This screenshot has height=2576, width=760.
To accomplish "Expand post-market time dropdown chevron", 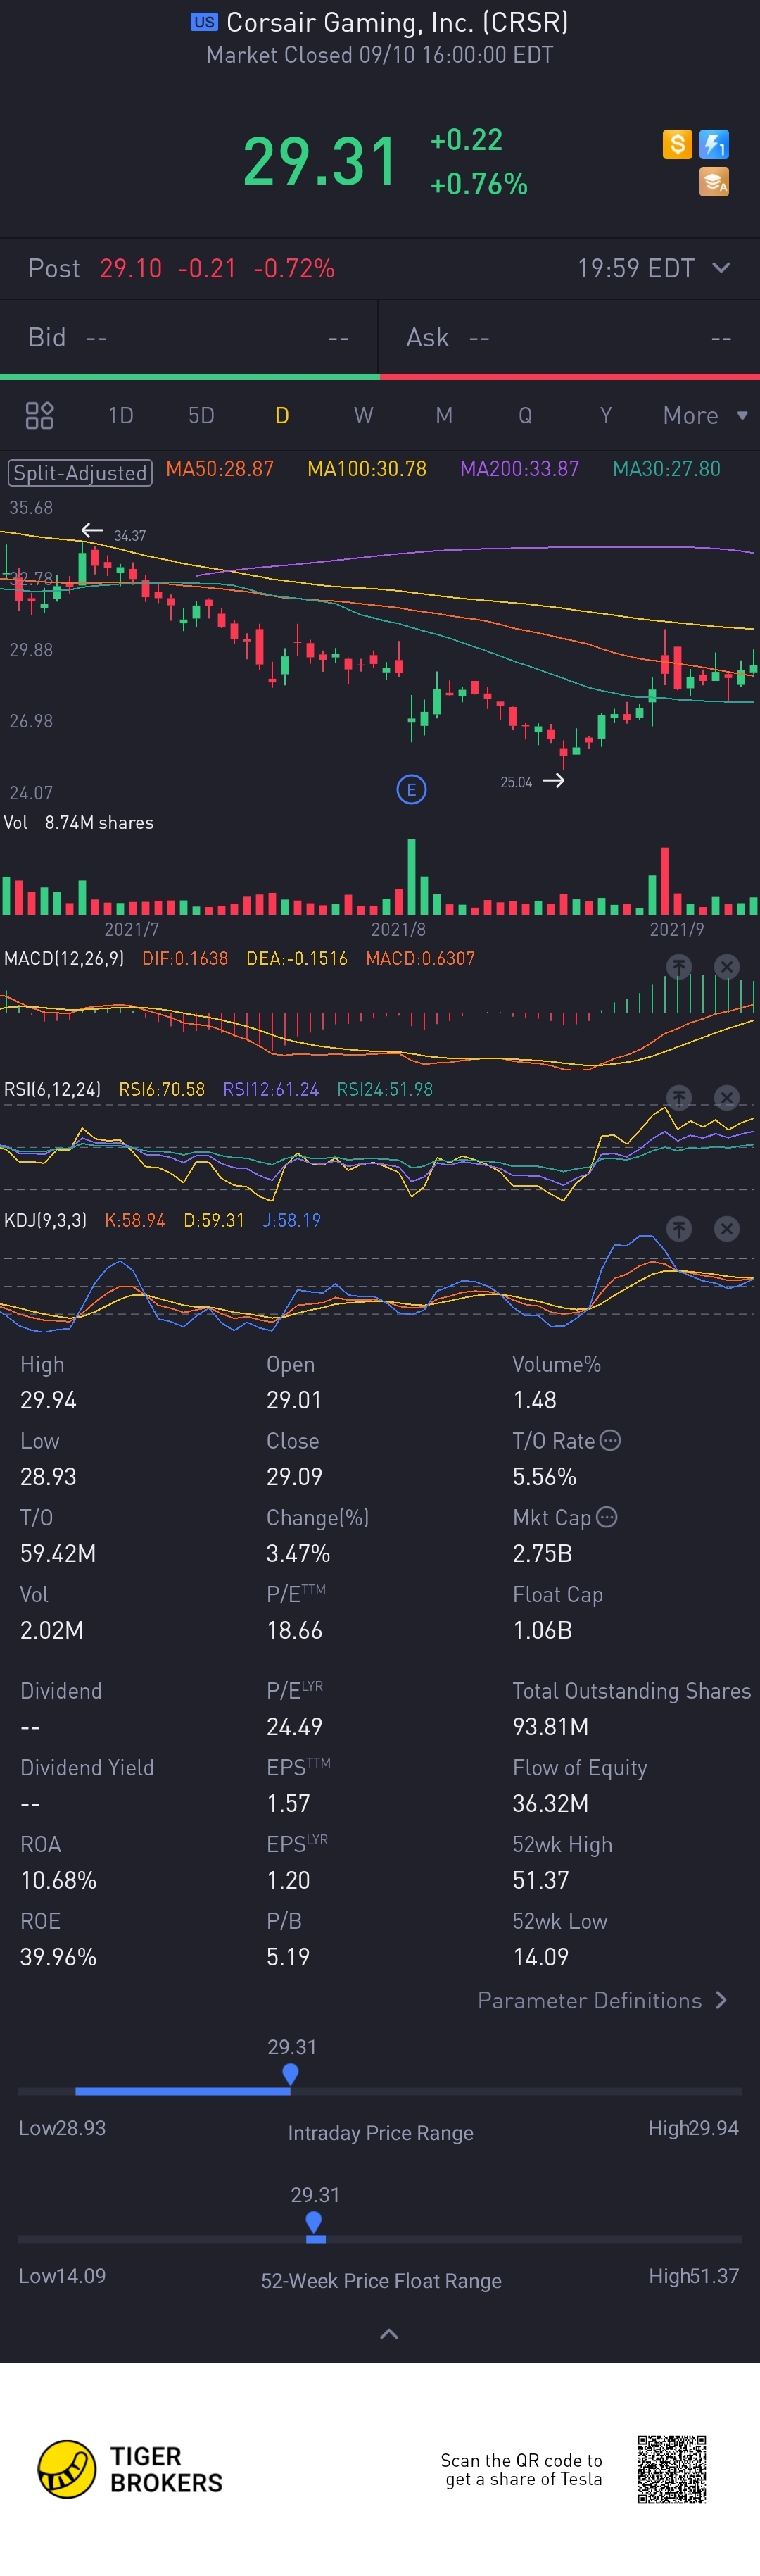I will pos(721,268).
